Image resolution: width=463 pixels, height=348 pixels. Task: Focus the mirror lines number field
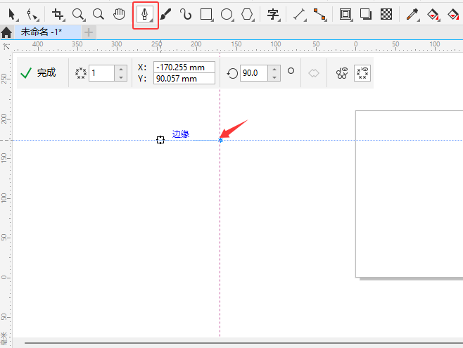tap(101, 73)
